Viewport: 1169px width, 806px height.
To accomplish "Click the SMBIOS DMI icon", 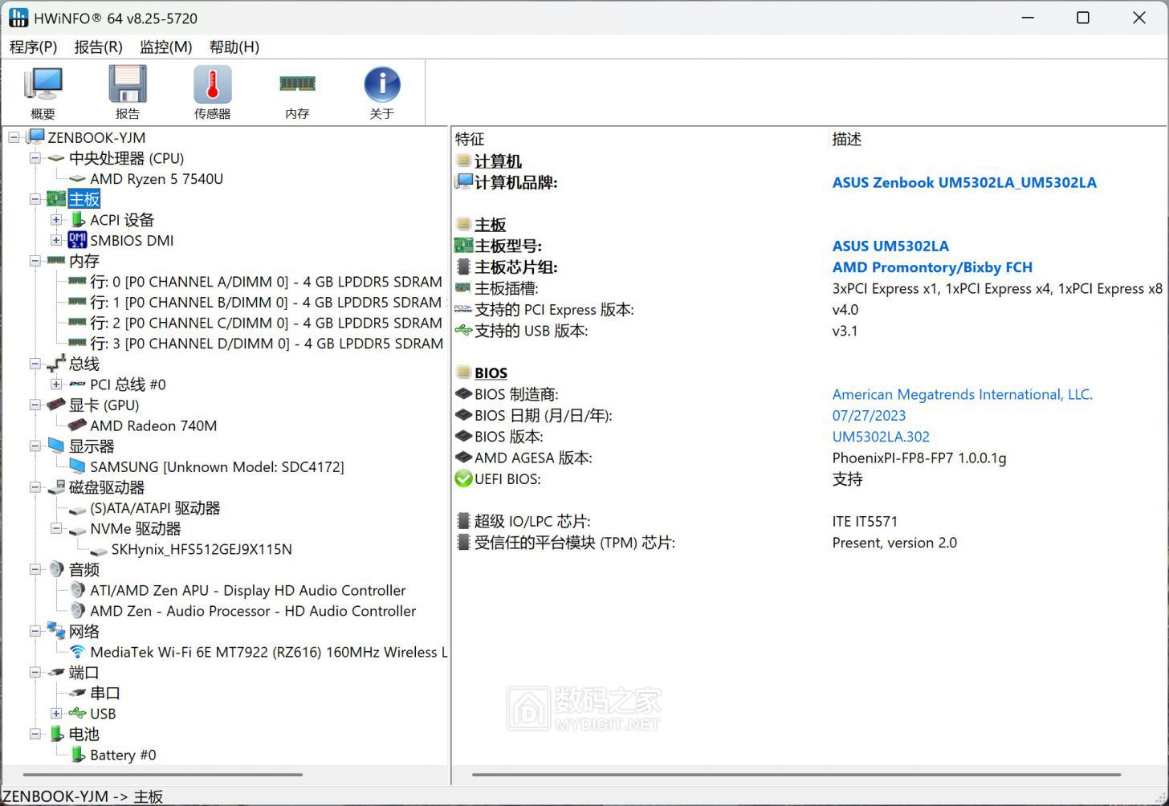I will [x=78, y=240].
